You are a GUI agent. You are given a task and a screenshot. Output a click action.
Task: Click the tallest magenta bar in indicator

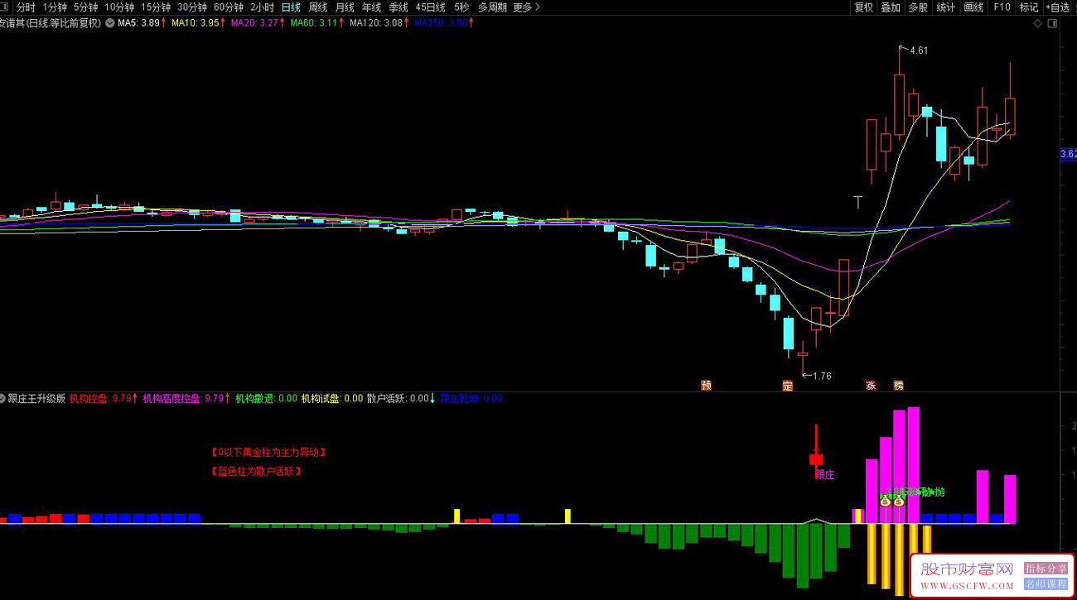pos(913,465)
